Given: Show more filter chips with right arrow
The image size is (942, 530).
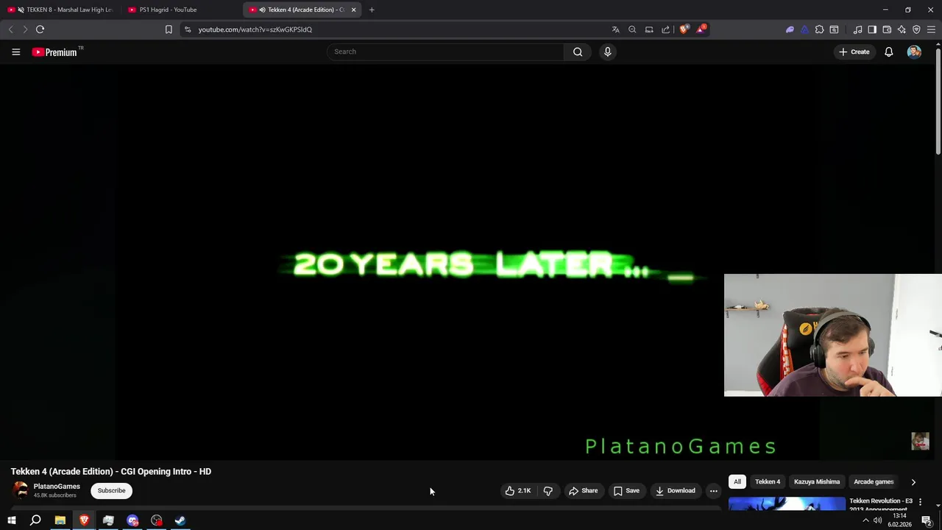Looking at the screenshot, I should 913,482.
